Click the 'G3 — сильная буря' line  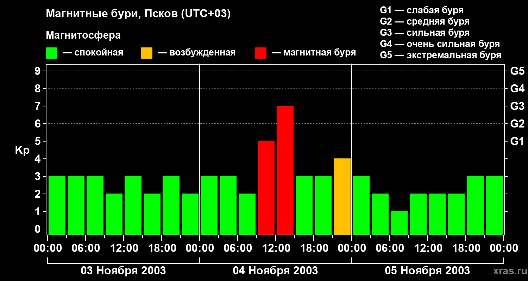pyautogui.click(x=425, y=33)
